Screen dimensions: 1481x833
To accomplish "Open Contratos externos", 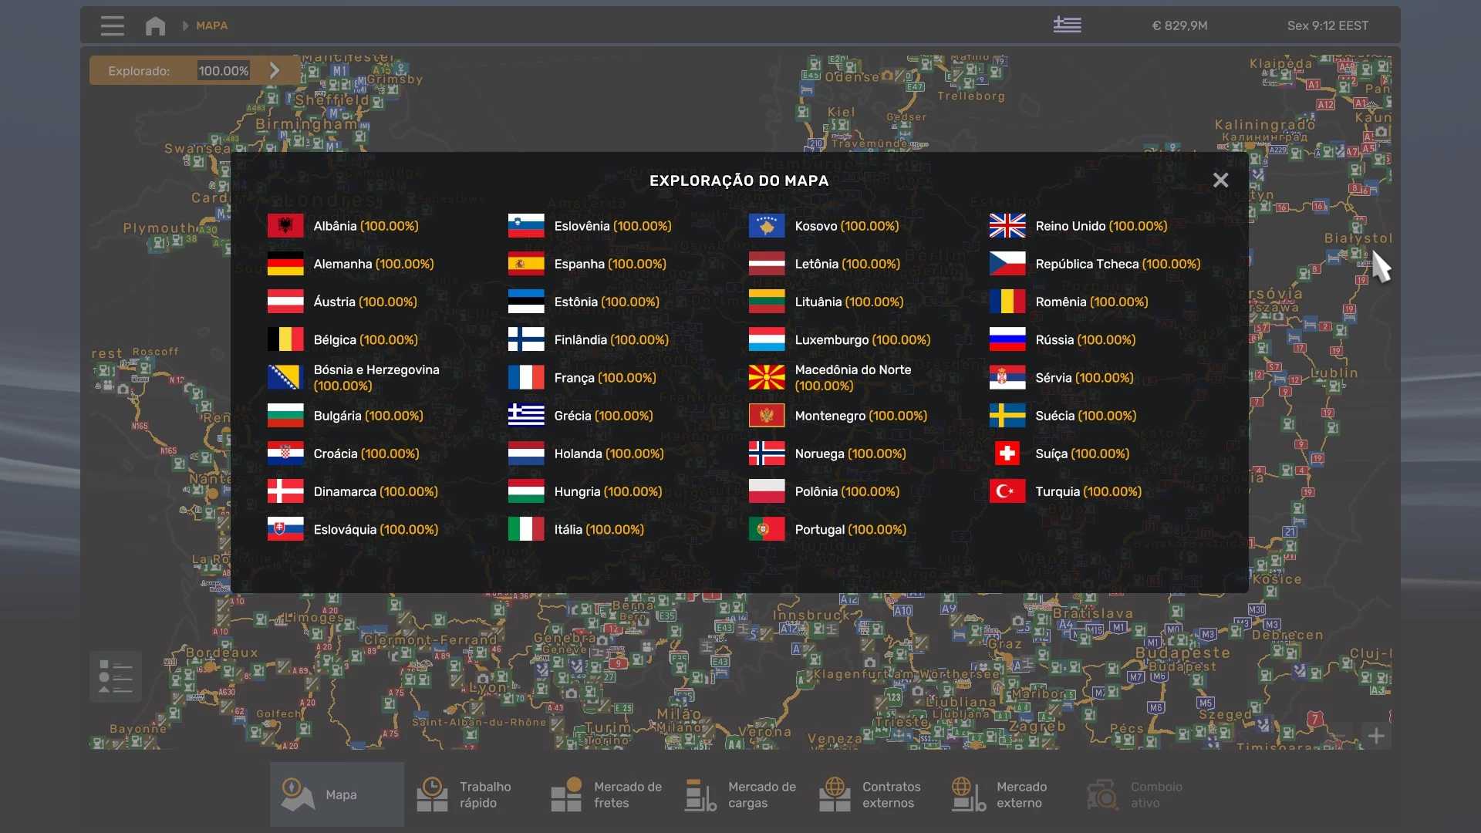I will click(873, 794).
